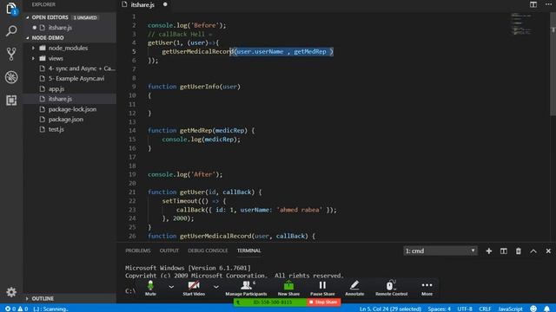Viewport: 556px width, 312px height.
Task: Switch to the Debug Console tab
Action: (x=208, y=250)
